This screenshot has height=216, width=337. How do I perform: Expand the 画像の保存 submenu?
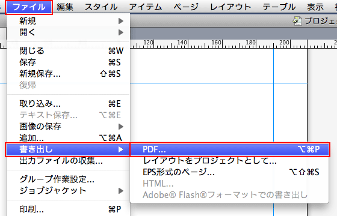tap(69, 127)
